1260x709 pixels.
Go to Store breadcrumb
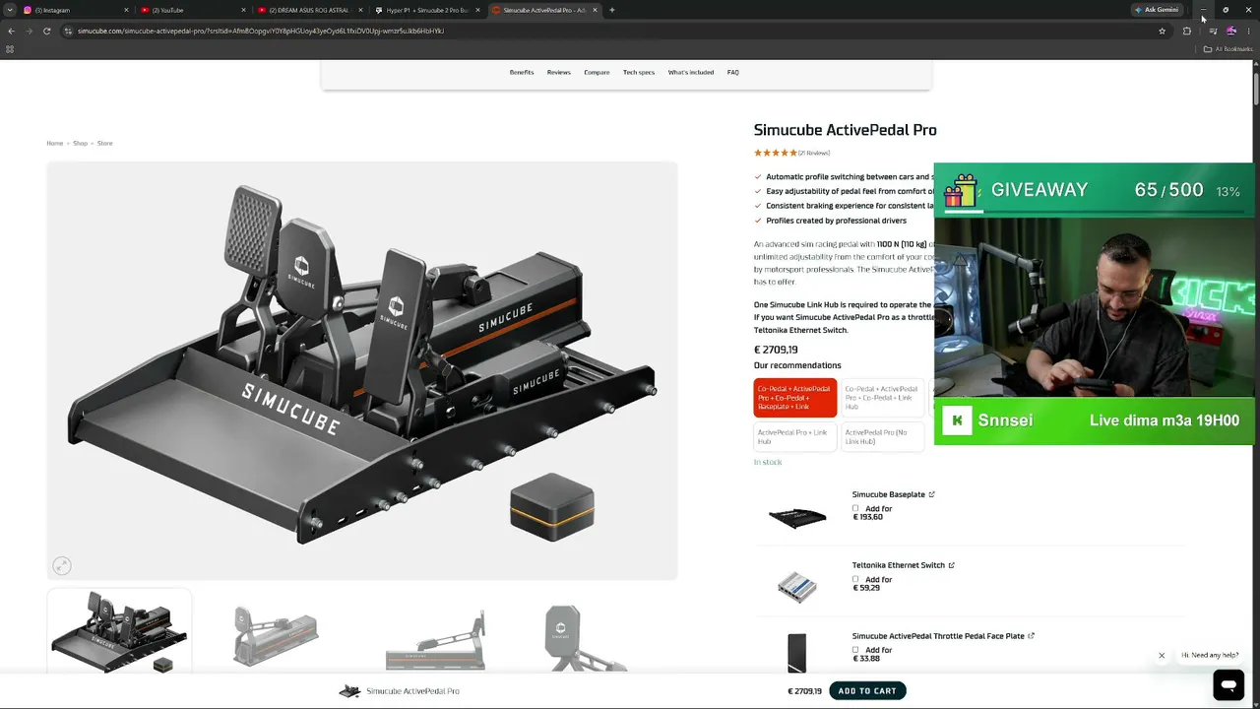pos(104,143)
